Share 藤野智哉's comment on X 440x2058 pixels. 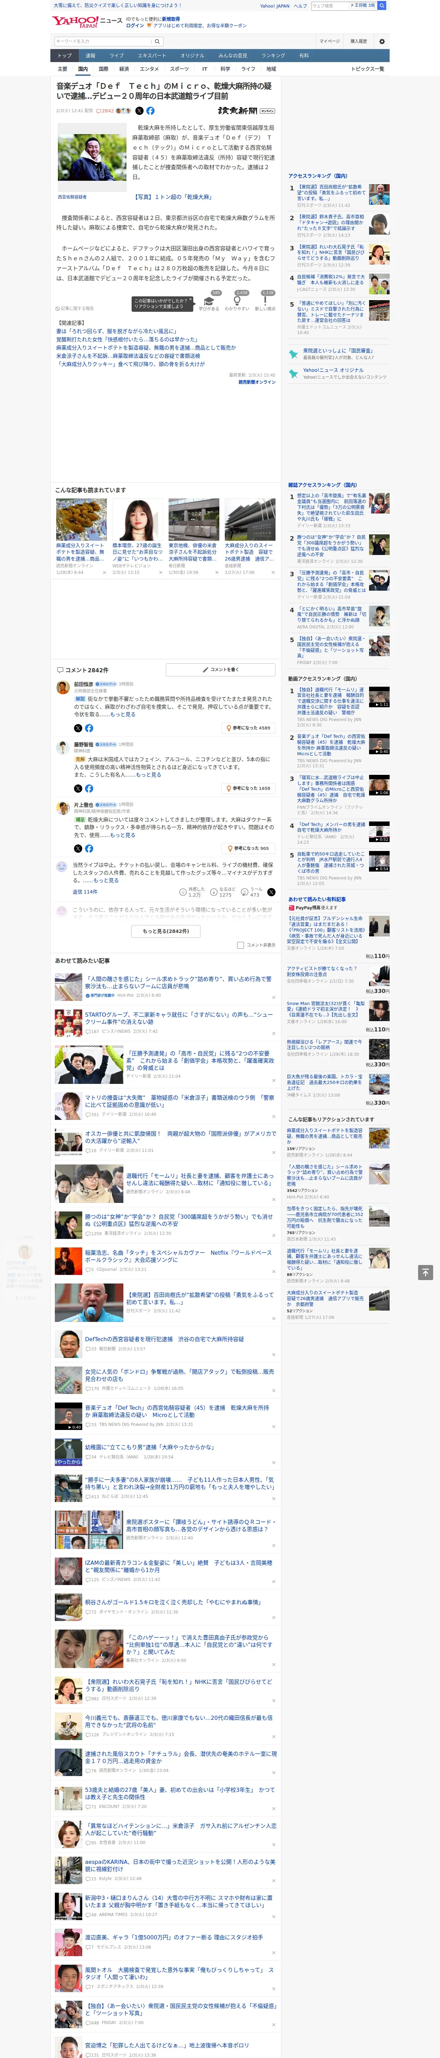point(78,788)
